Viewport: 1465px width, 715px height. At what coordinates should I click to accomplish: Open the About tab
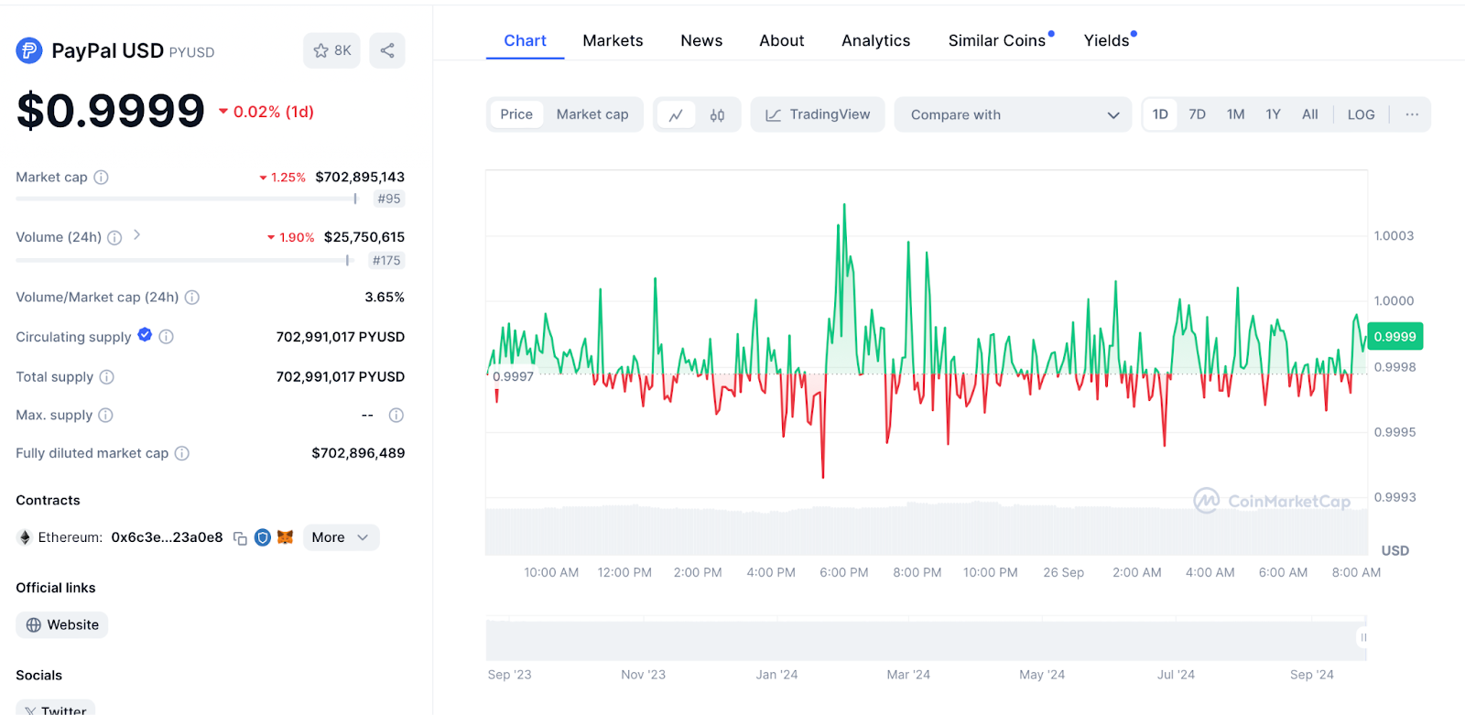(782, 41)
